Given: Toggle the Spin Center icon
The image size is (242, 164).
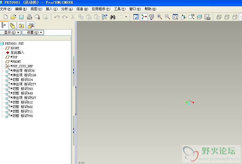Looking at the screenshot, I should 144,17.
